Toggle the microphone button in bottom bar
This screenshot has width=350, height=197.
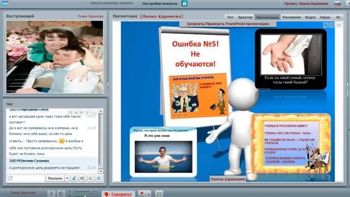pos(51,193)
